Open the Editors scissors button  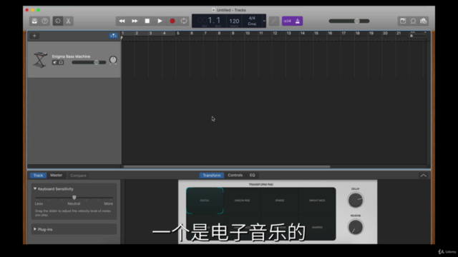pos(69,21)
